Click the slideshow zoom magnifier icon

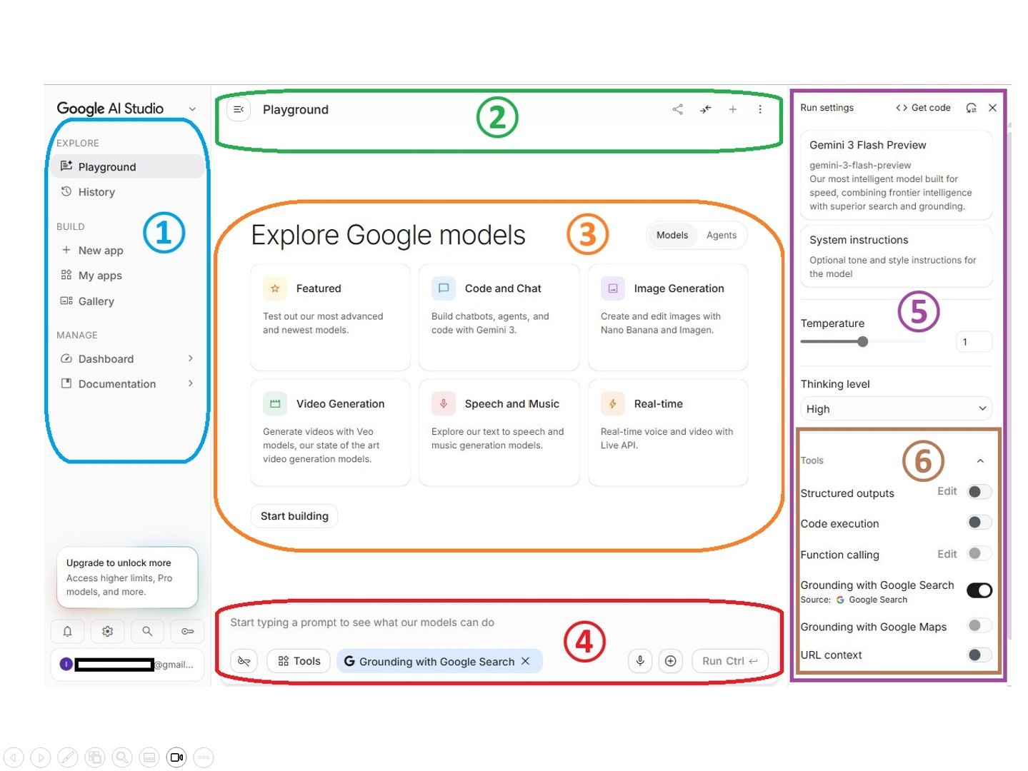pos(122,757)
